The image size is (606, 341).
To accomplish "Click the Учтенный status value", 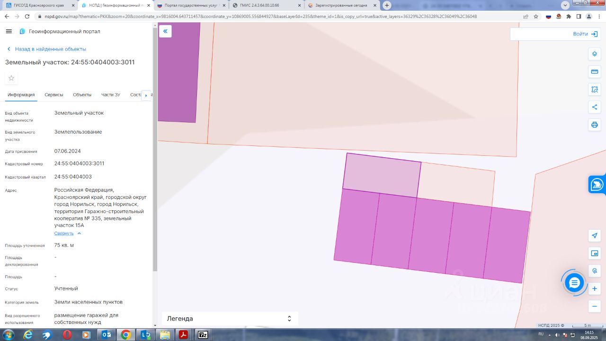I will (66, 288).
